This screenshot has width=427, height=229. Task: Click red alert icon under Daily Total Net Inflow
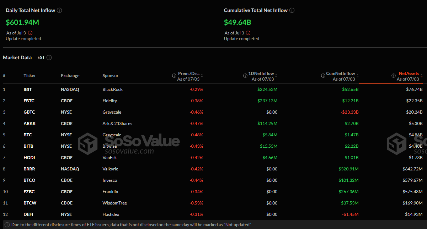tap(30, 33)
